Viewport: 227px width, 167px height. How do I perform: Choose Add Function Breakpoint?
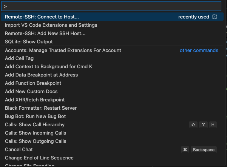(x=112, y=83)
